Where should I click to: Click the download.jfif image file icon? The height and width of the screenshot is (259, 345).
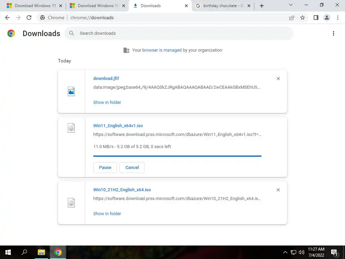[71, 91]
